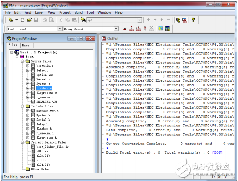Screen dimensions: 238x181
Task: Open the Window menu
Action: click(104, 12)
